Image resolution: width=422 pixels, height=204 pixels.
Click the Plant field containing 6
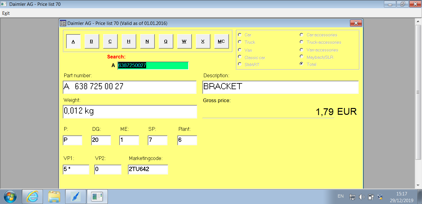coord(187,140)
